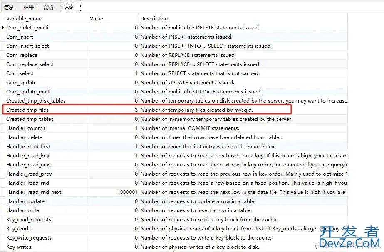This screenshot has width=384, height=252.
Task: Select the Key_read_requests cell
Action: [47, 220]
